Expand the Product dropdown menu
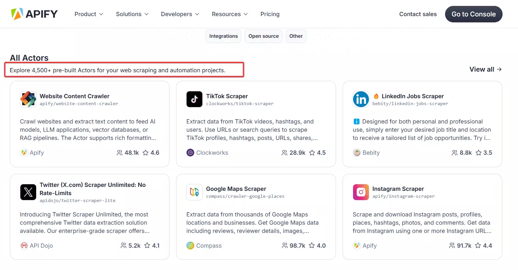 click(89, 14)
